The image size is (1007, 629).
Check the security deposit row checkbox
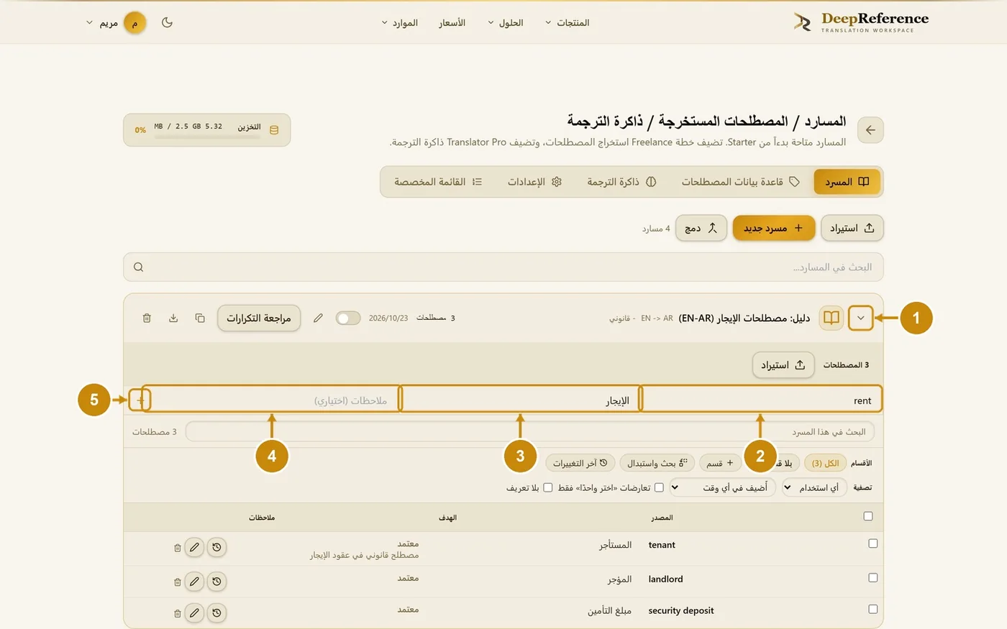872,609
